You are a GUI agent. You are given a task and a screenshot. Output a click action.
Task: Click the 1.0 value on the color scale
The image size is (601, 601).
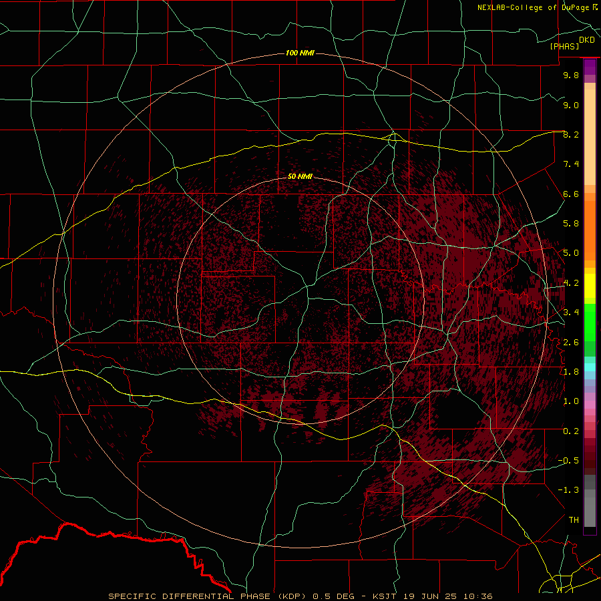[571, 401]
